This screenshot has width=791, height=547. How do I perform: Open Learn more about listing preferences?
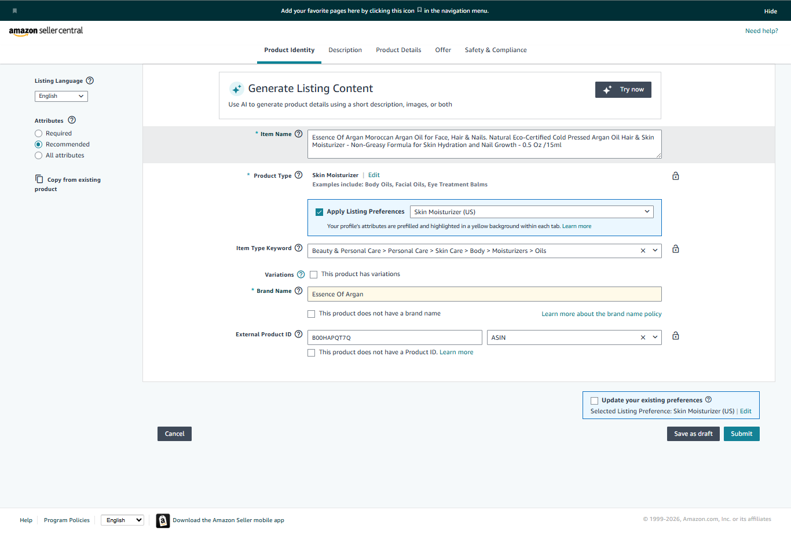577,226
